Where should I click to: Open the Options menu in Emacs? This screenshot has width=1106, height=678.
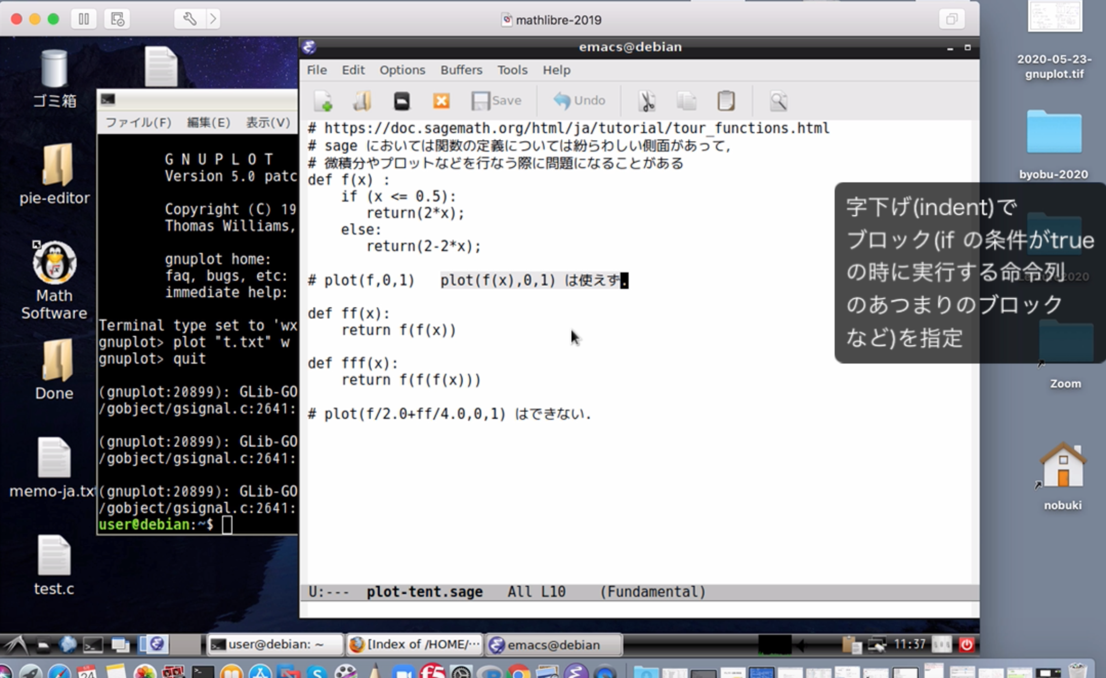point(402,70)
